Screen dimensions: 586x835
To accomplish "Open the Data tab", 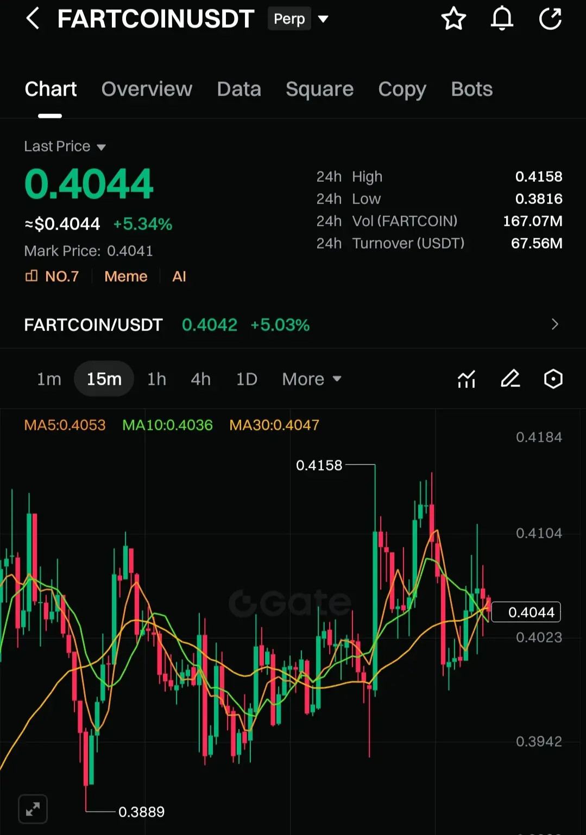I will [239, 89].
